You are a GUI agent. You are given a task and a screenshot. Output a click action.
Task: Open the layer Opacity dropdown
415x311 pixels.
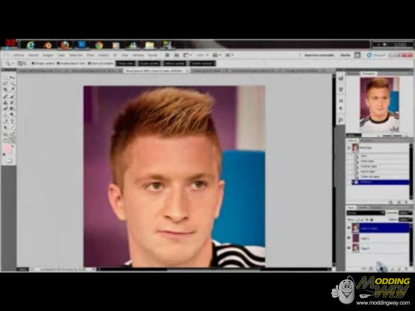pos(405,213)
